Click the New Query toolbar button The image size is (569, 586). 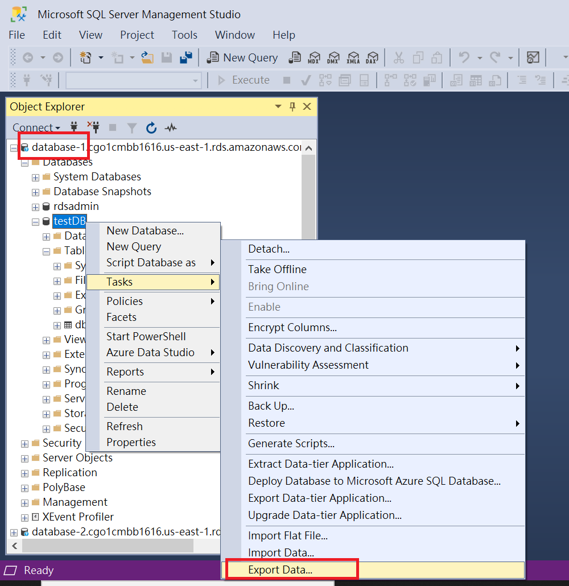point(242,57)
